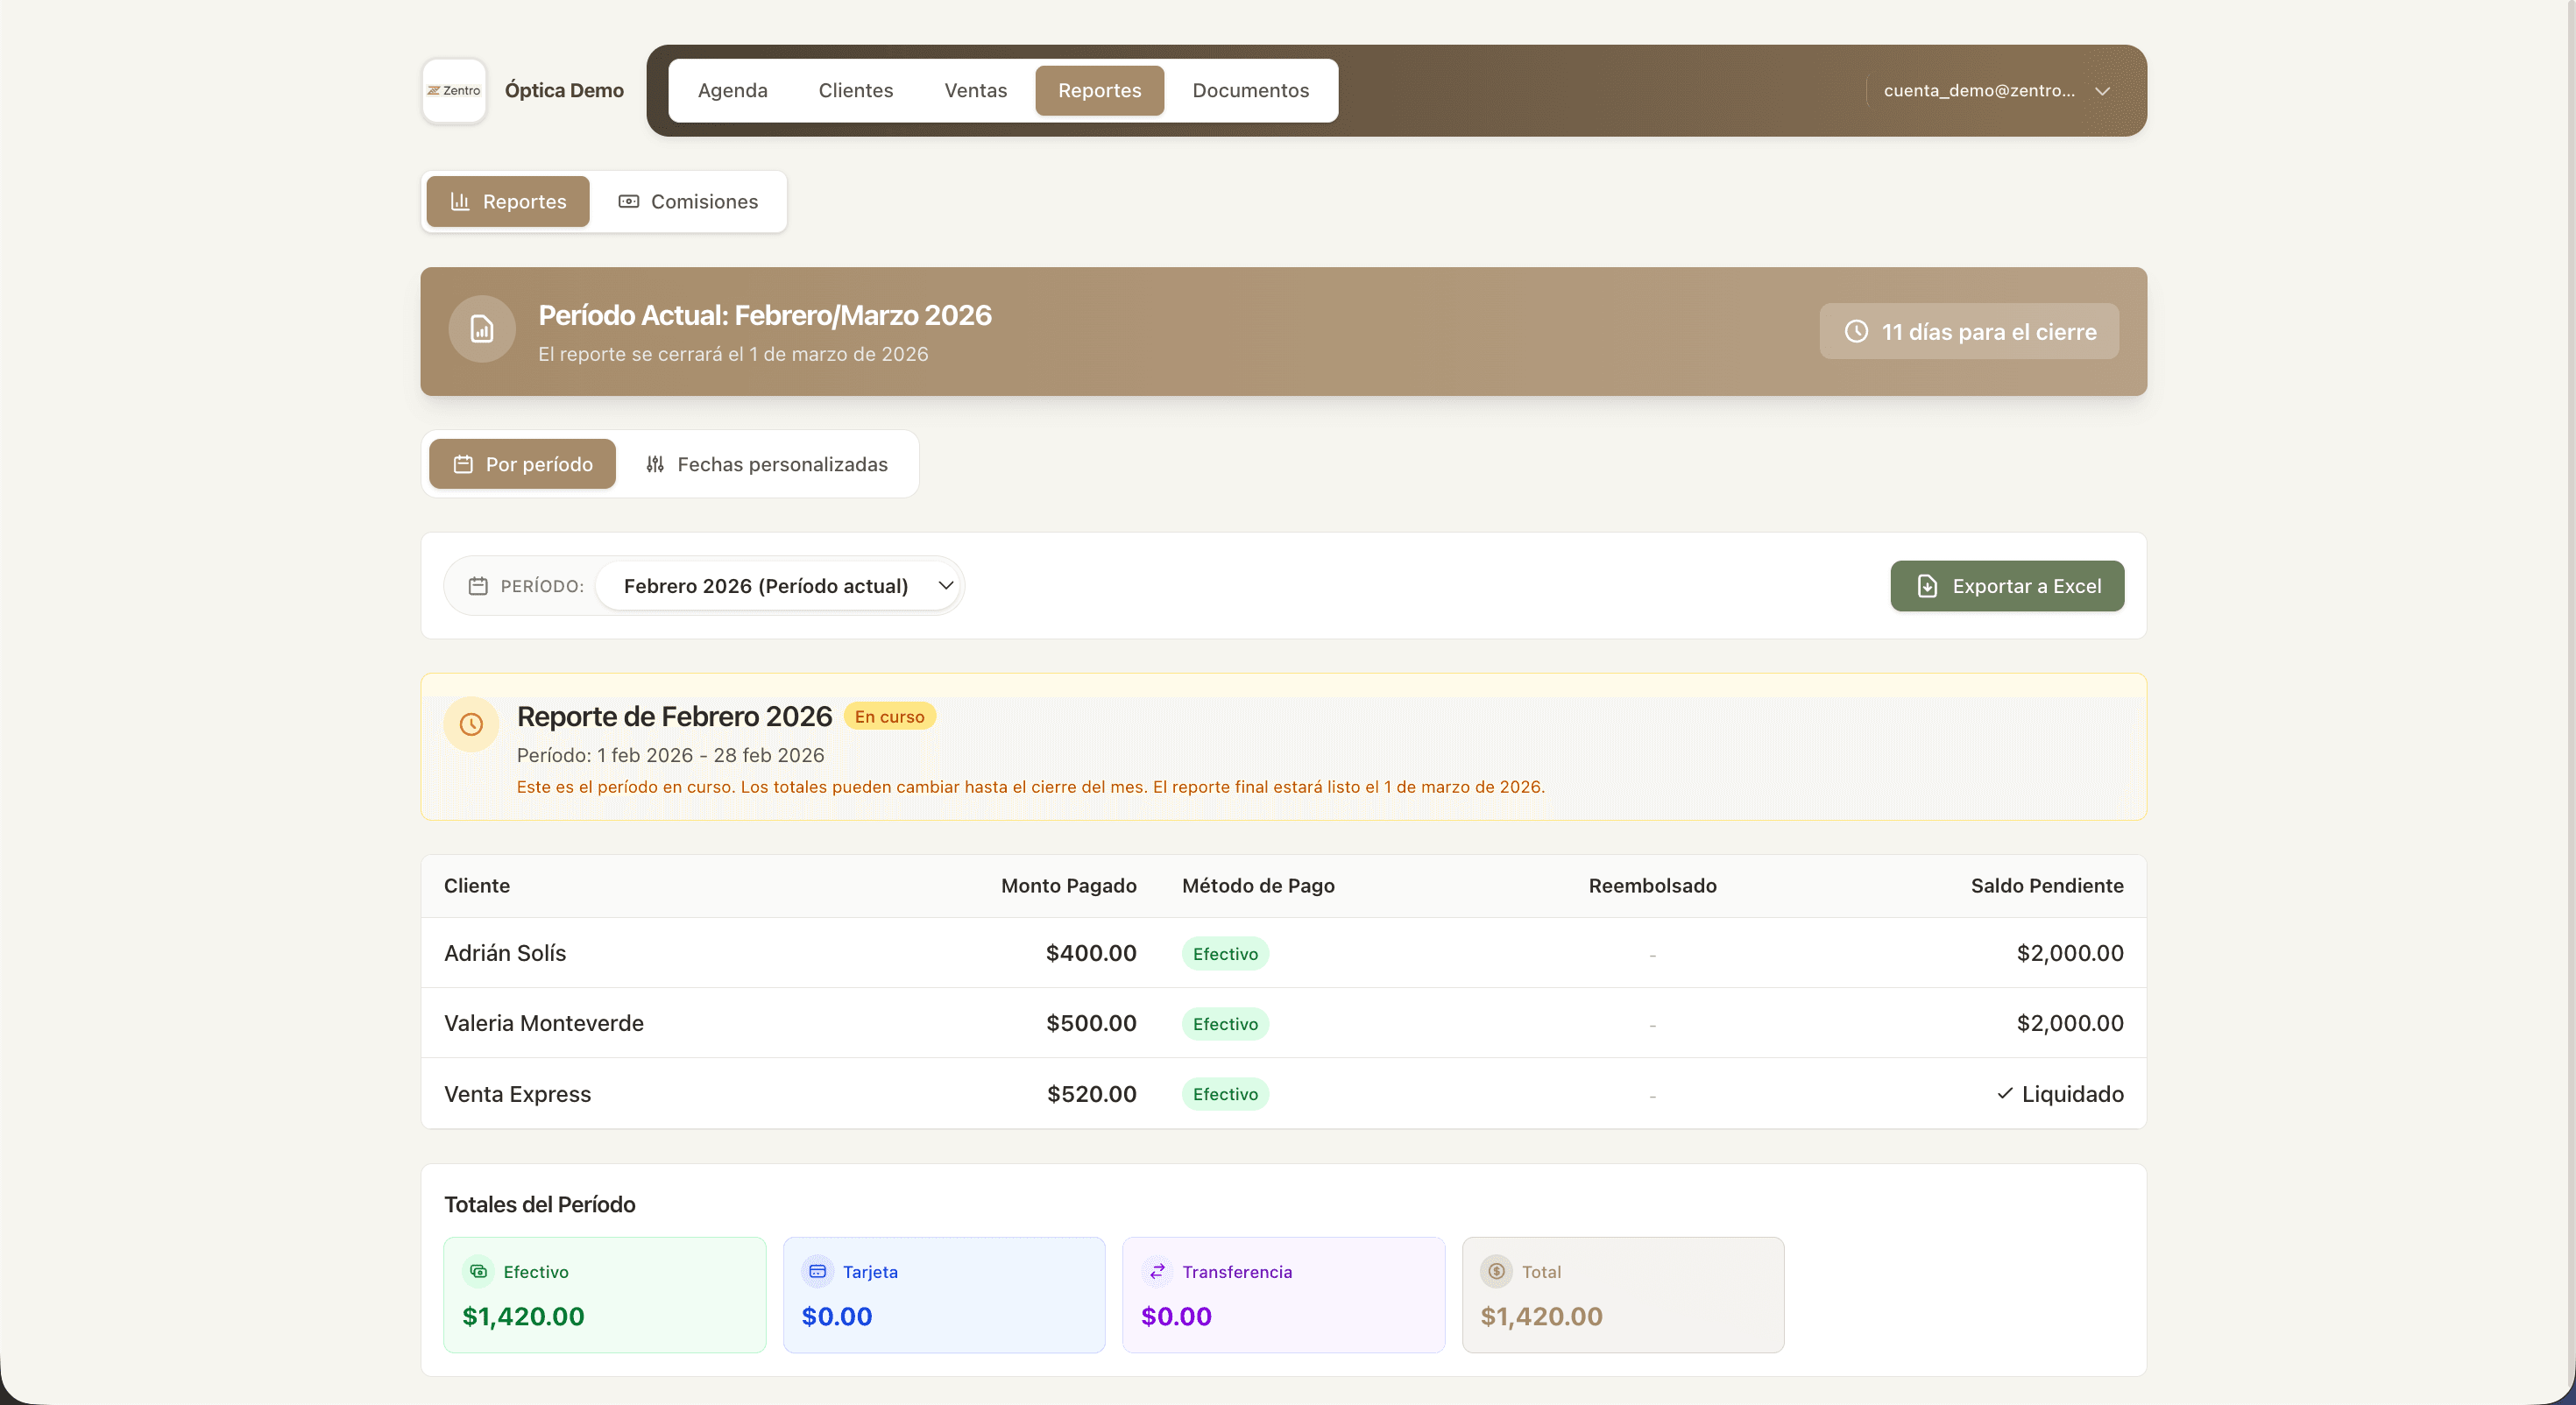The image size is (2576, 1405).
Task: Click the calendar icon beside PERÍODO label
Action: pyautogui.click(x=478, y=586)
